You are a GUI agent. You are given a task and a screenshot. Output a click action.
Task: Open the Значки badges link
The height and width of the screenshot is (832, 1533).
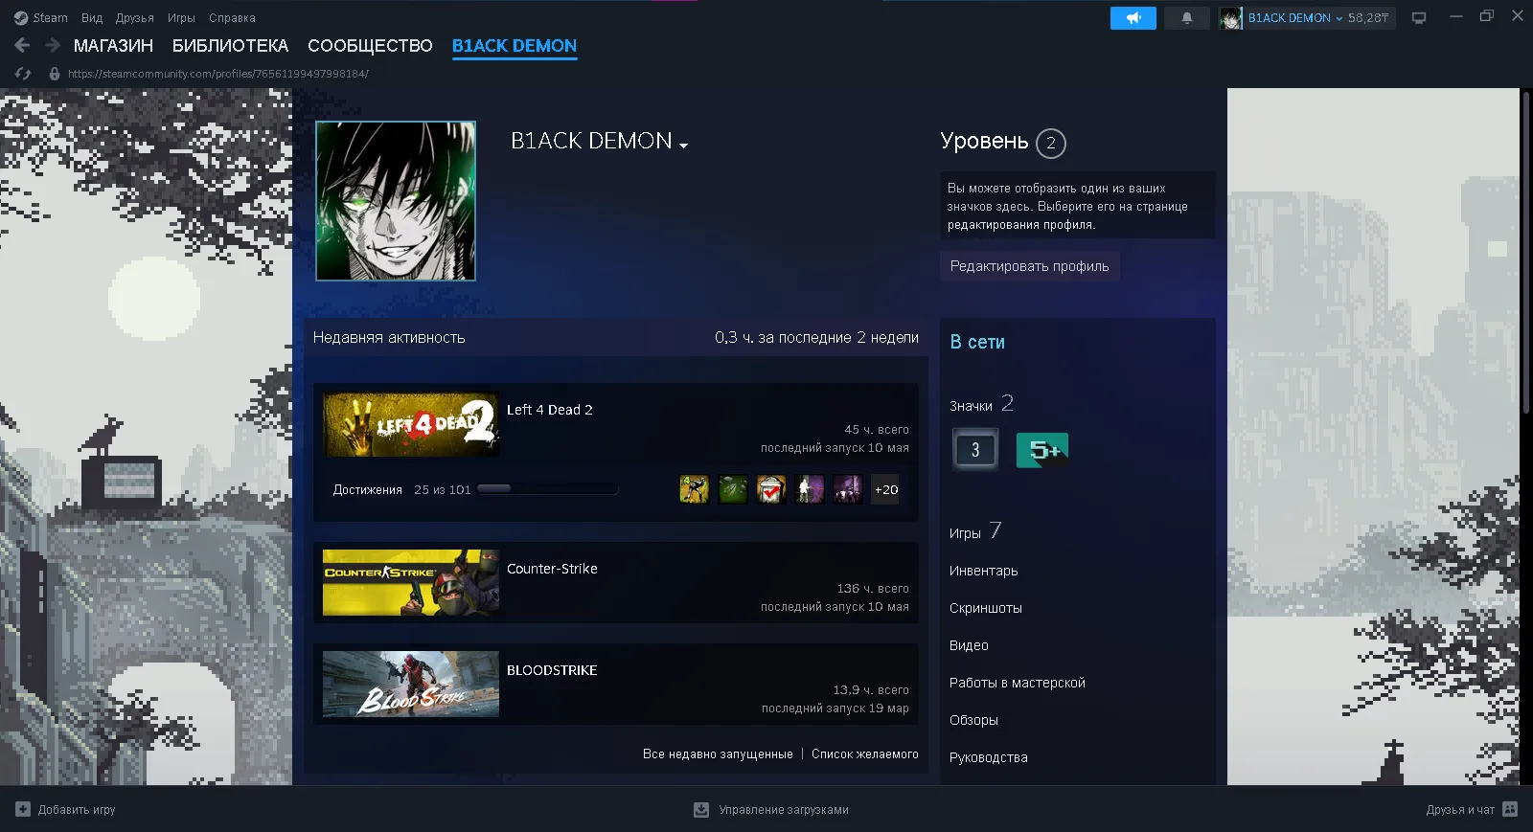[x=981, y=405]
